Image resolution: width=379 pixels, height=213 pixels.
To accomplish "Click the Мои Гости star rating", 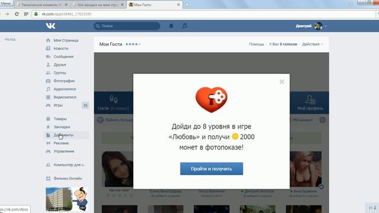I will [133, 44].
